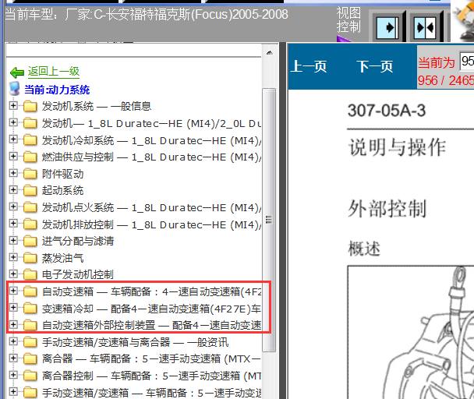The image size is (474, 399).
Task: Select the 蒸发油气 tree item
Action: coord(62,258)
